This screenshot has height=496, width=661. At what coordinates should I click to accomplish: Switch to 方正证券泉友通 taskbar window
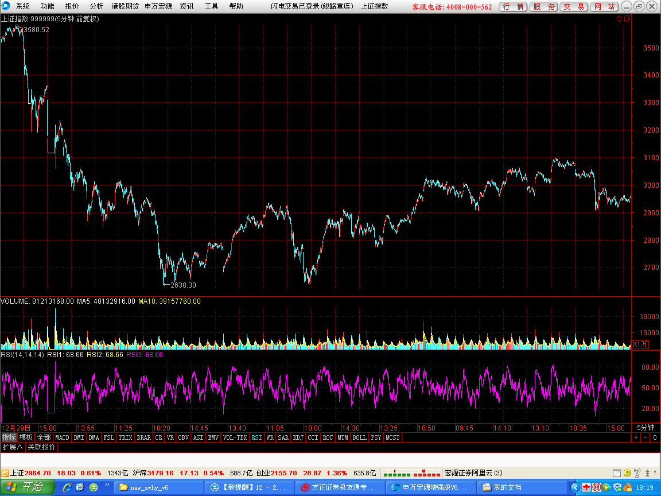340,487
